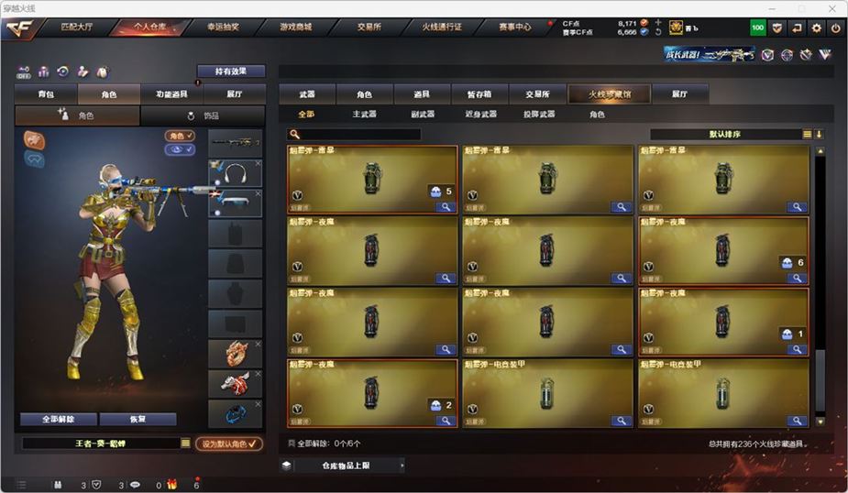Click the green 100 badge icon
The height and width of the screenshot is (493, 848).
point(757,28)
